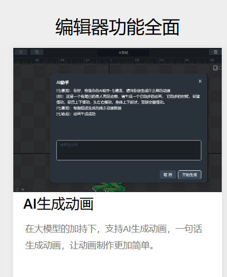Click the bone hierarchy icon at bottom left
This screenshot has height=277, width=227.
pyautogui.click(x=23, y=189)
